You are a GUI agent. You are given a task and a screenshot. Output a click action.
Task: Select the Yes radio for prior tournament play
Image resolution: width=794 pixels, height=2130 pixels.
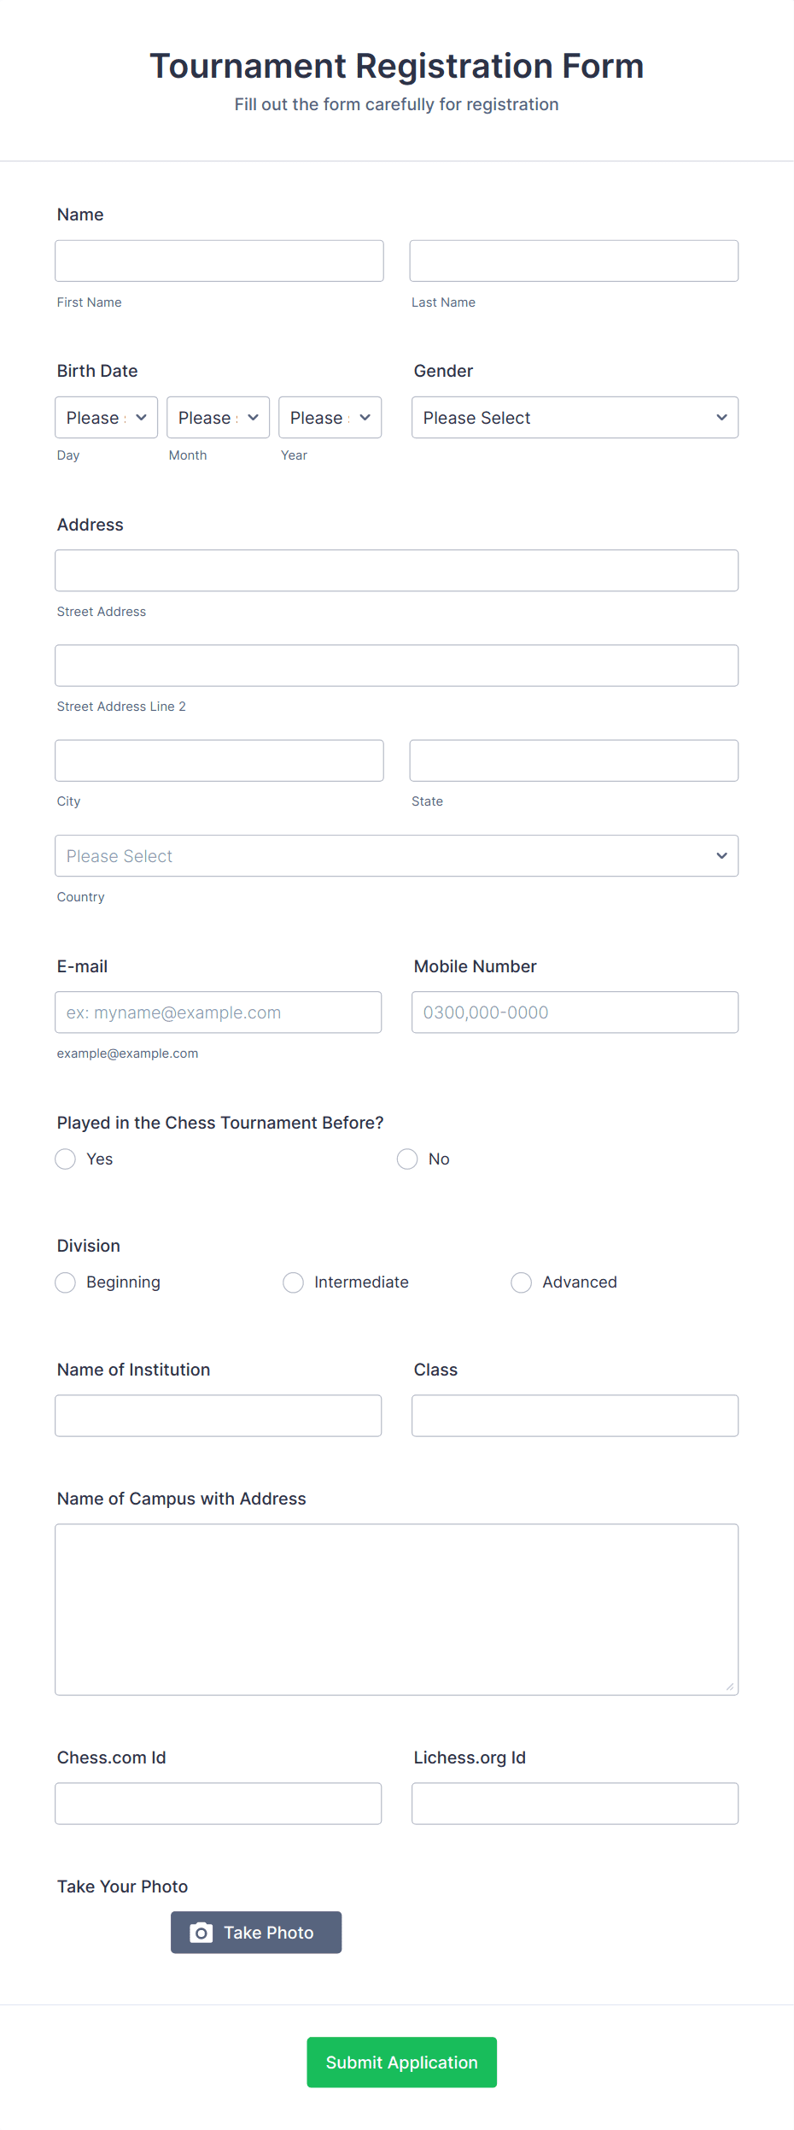click(65, 1159)
